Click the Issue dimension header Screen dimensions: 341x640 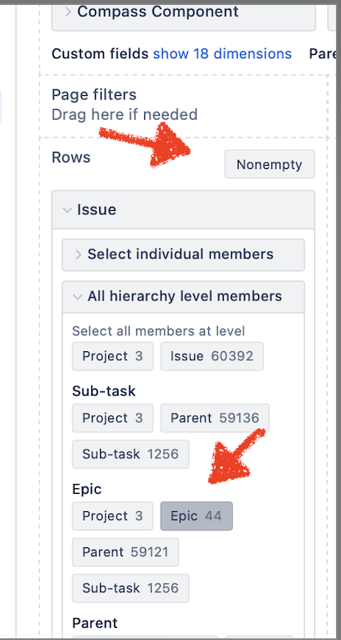[x=183, y=210]
